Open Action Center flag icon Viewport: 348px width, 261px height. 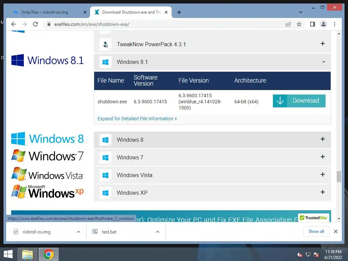(316, 255)
